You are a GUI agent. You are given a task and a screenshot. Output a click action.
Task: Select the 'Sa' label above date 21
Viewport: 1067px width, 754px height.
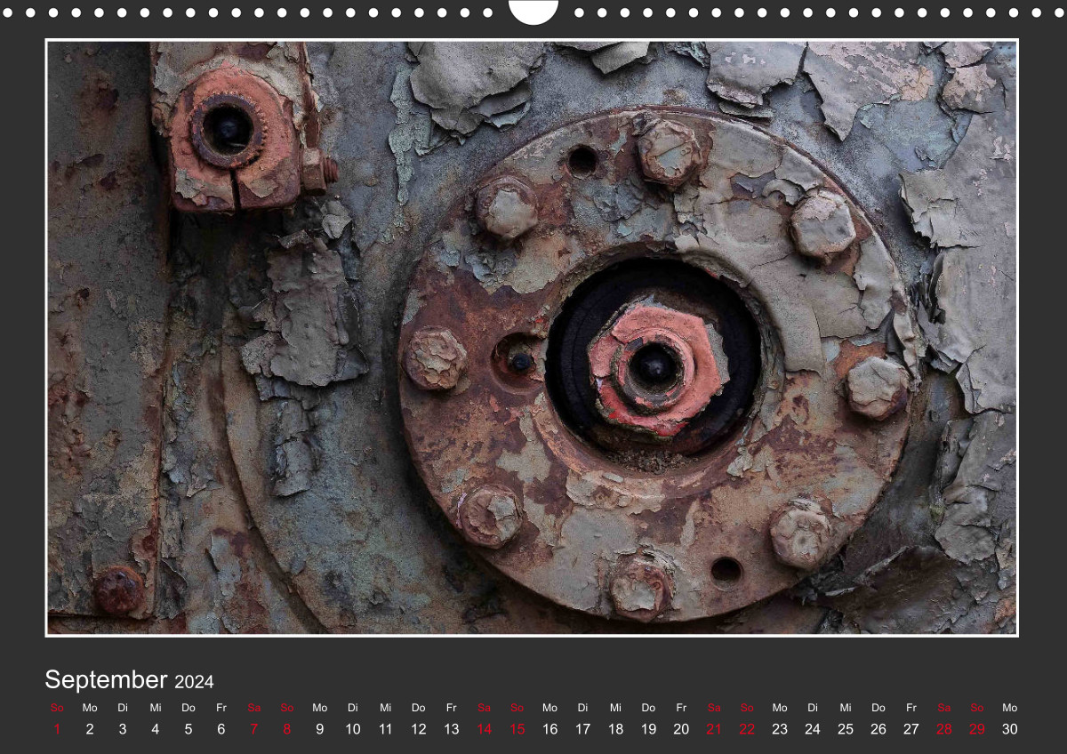coord(715,708)
